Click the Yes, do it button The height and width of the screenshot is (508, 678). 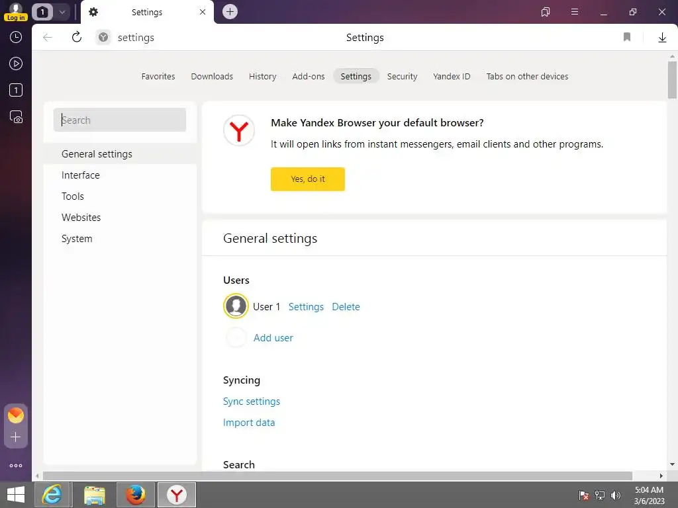pyautogui.click(x=307, y=179)
